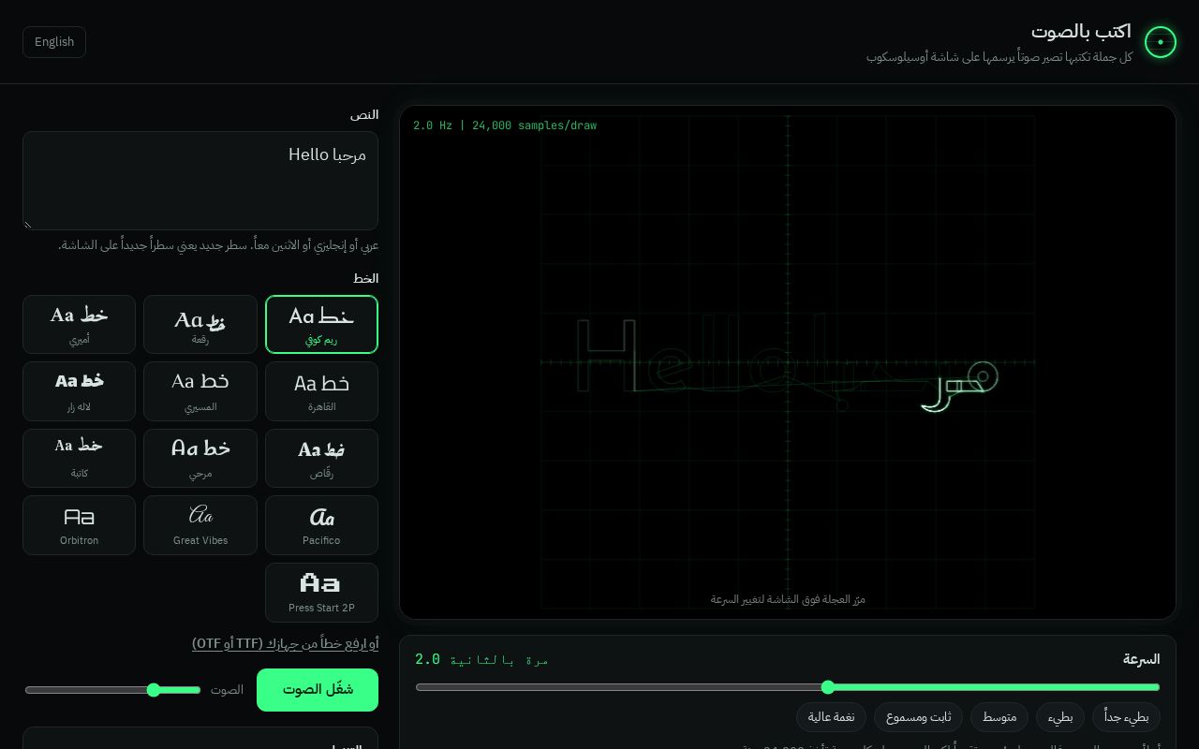Adjust the الصوت volume slider

point(113,690)
